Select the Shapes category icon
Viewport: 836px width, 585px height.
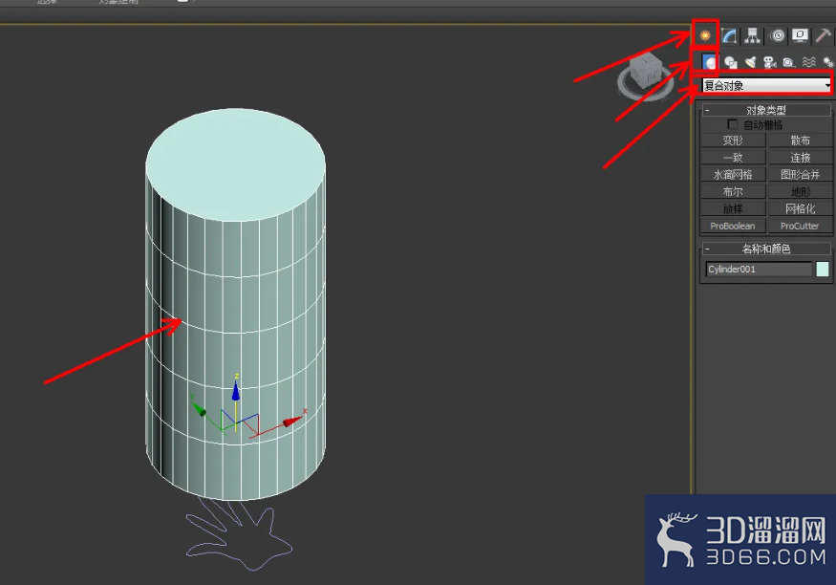[731, 62]
